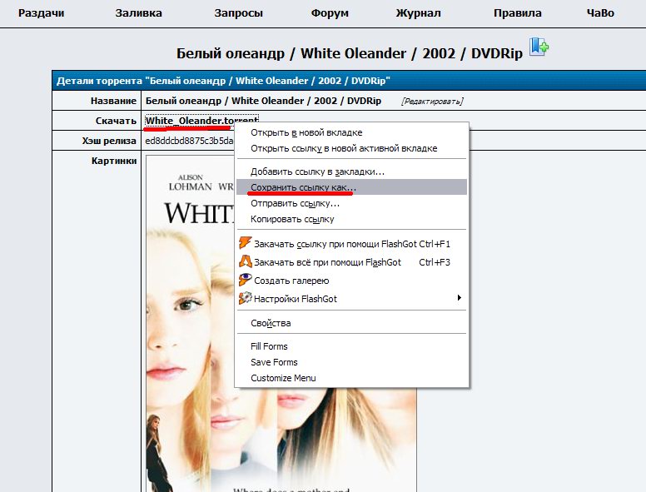Click the bookmark-add icon next to the title
Image resolution: width=646 pixels, height=492 pixels.
coord(539,47)
